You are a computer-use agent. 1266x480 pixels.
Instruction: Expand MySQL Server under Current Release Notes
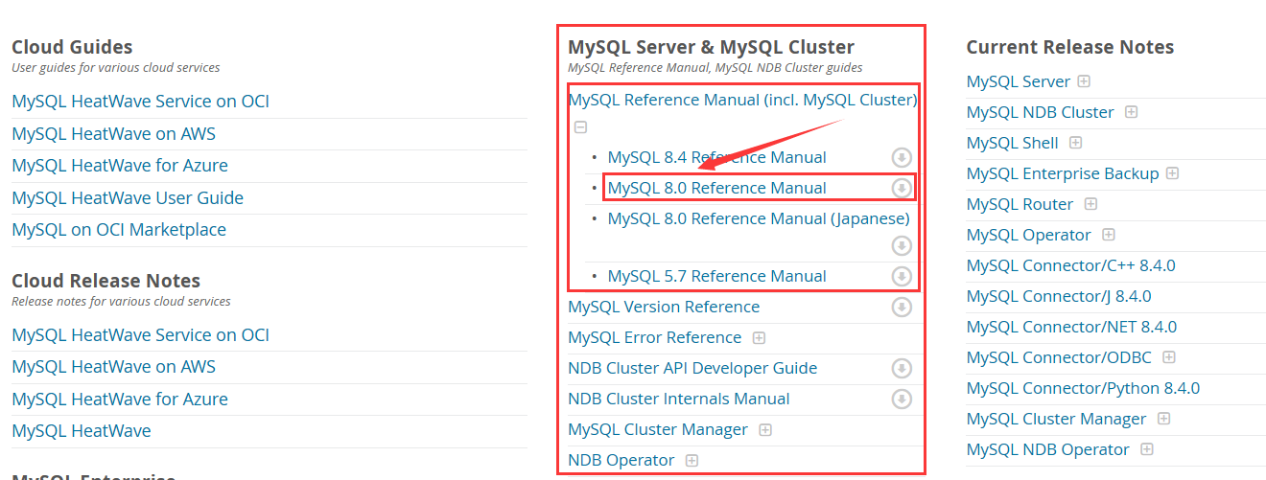pyautogui.click(x=1084, y=81)
